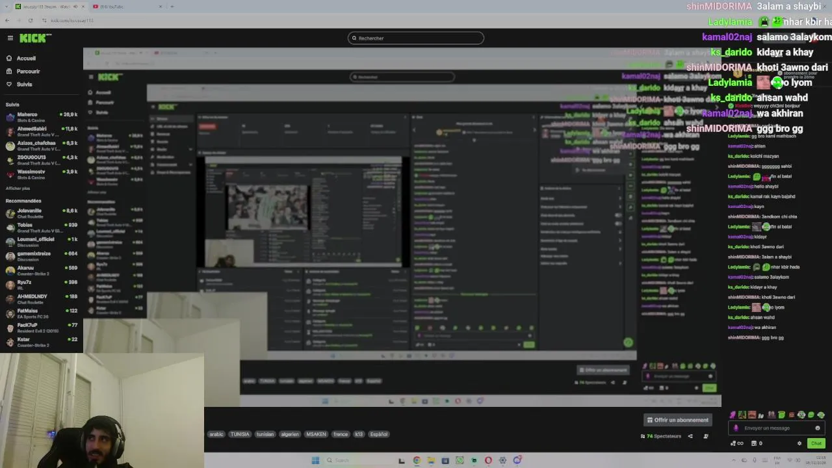Open recommended channel AHMEDLNDY
Image resolution: width=832 pixels, height=468 pixels.
(x=42, y=299)
